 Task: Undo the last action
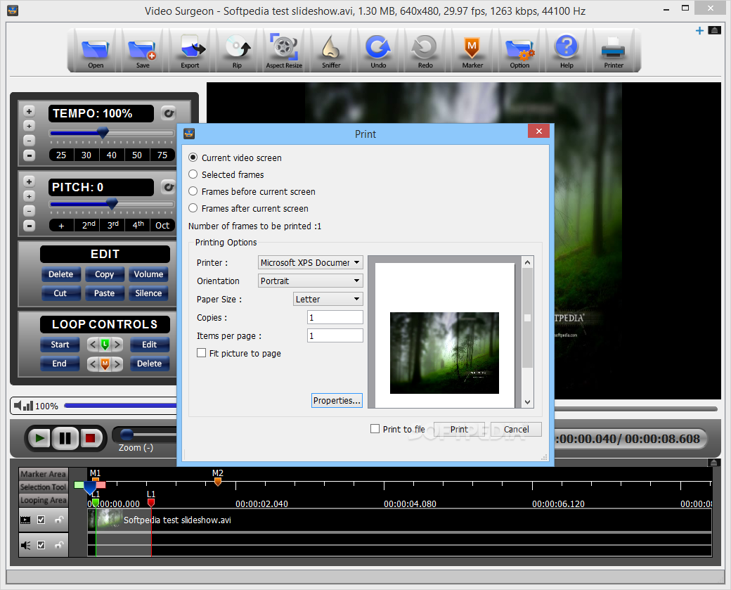click(x=378, y=51)
